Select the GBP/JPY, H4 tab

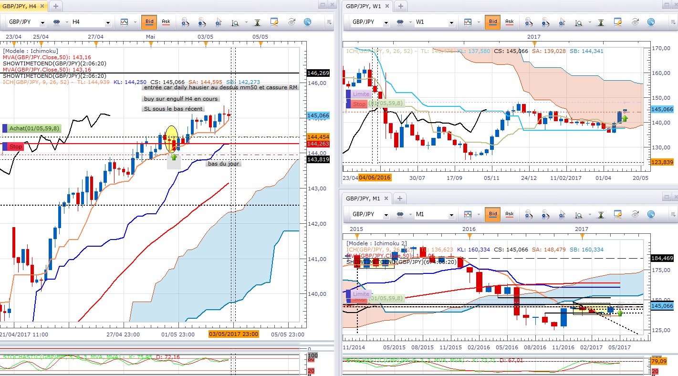tap(19, 6)
